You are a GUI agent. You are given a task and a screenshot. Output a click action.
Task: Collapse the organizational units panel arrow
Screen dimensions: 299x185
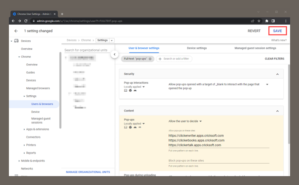pyautogui.click(x=114, y=54)
